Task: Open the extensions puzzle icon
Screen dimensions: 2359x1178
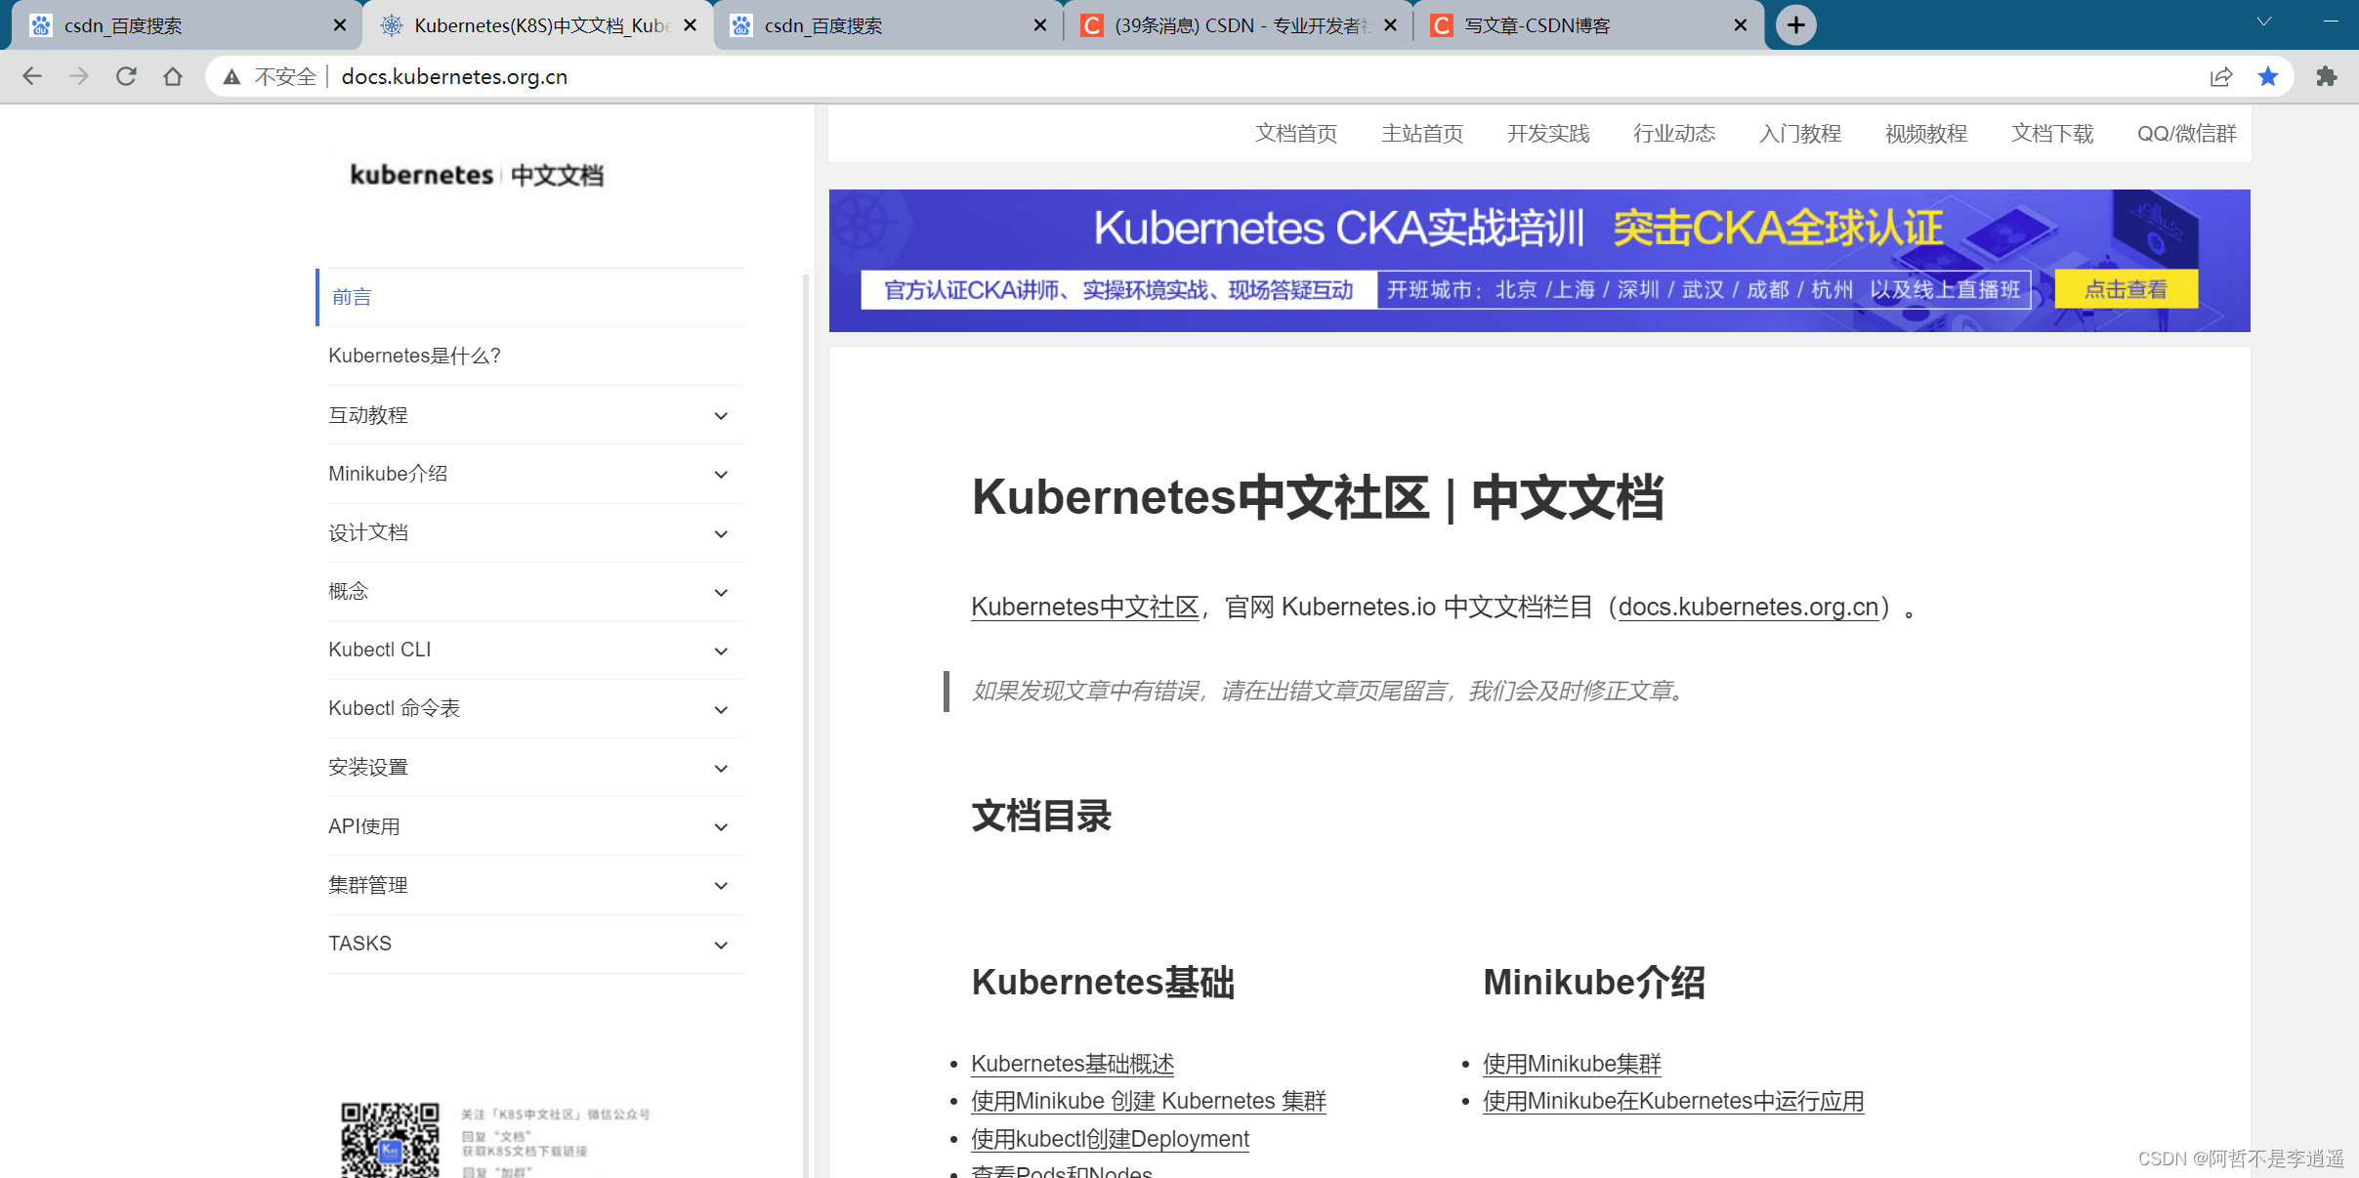Action: point(2327,76)
